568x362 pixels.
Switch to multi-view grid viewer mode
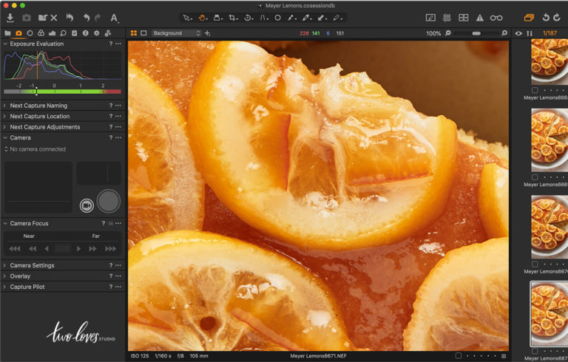click(134, 33)
